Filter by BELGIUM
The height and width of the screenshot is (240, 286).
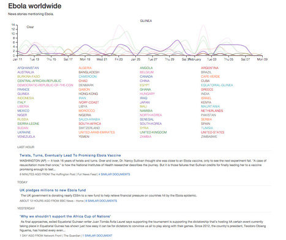(146, 72)
